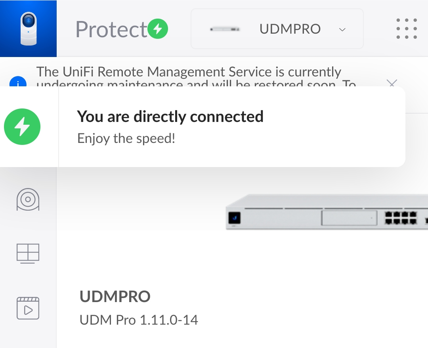Click UDMPRO label in console dropdown
Image resolution: width=428 pixels, height=348 pixels.
pos(290,29)
